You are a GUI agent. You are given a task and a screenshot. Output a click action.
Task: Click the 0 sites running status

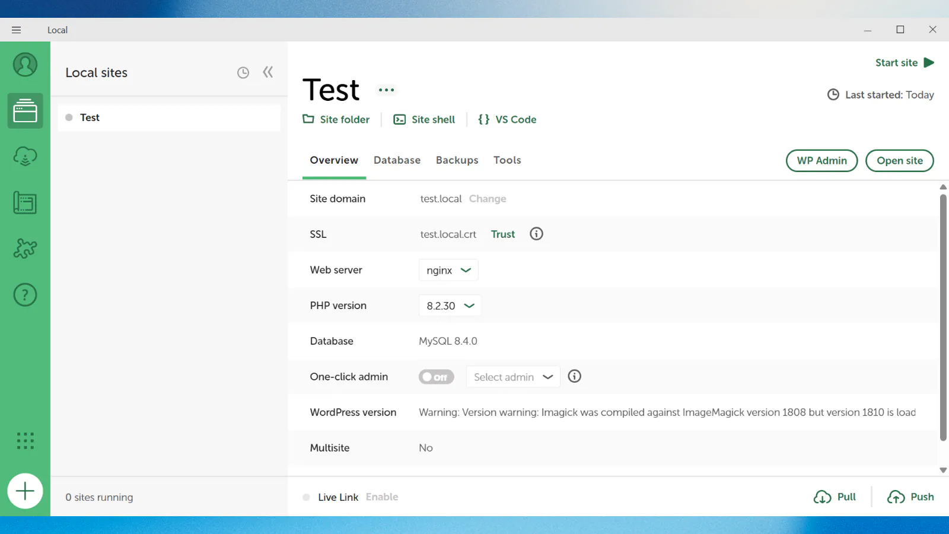click(x=99, y=497)
